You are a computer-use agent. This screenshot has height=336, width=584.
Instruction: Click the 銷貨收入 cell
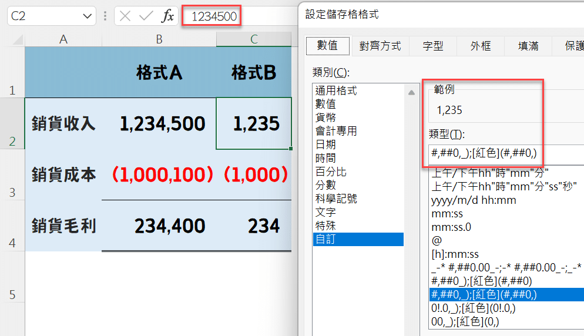(63, 124)
